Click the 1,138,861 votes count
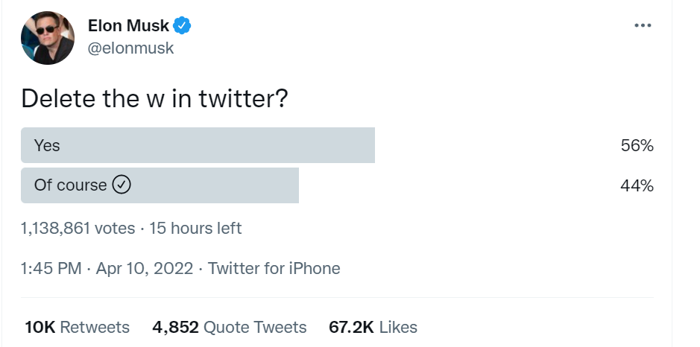The image size is (700, 347). click(x=78, y=229)
